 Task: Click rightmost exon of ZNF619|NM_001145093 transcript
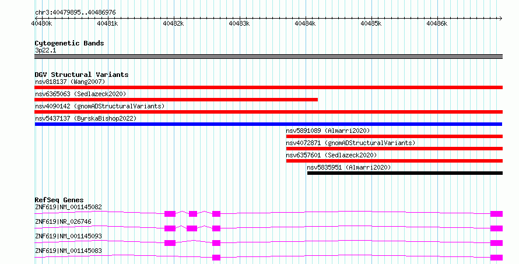pos(496,243)
